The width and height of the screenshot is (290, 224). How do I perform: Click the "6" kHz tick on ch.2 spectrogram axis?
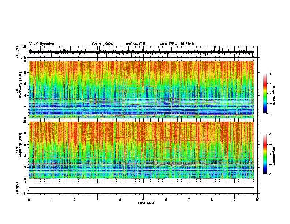(x=26, y=145)
